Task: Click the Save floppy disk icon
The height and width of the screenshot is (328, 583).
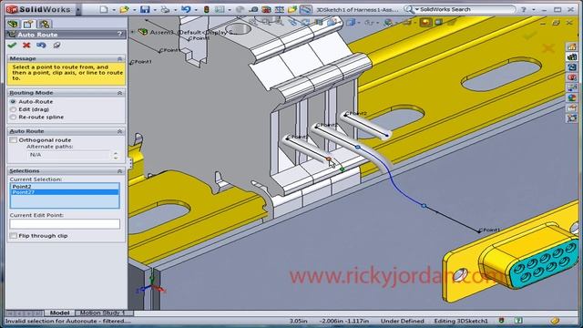Action: (x=145, y=9)
